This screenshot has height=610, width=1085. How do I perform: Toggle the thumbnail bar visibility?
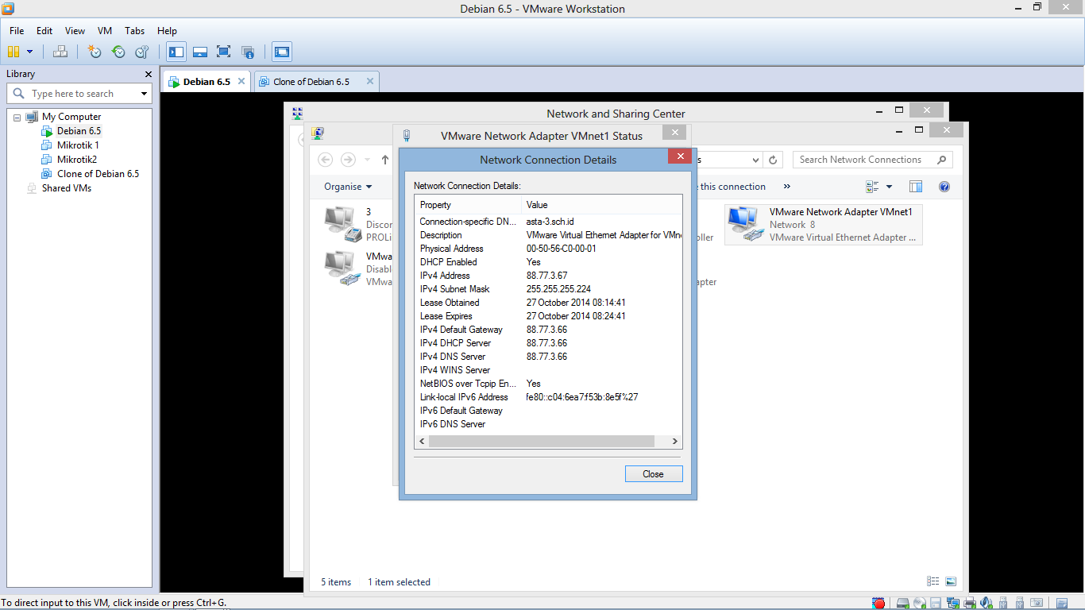[x=199, y=52]
